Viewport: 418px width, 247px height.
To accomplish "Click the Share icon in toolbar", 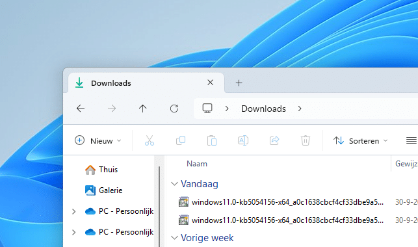I will coord(274,140).
